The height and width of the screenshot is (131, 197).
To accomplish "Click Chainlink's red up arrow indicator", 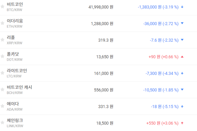I will (x=182, y=123).
